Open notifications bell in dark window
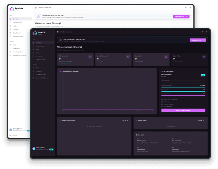218x169 pixels. coord(203,32)
